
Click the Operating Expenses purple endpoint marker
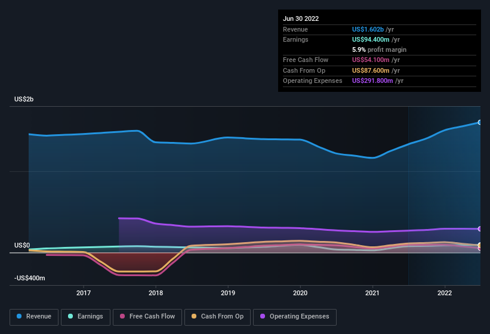[x=480, y=229]
